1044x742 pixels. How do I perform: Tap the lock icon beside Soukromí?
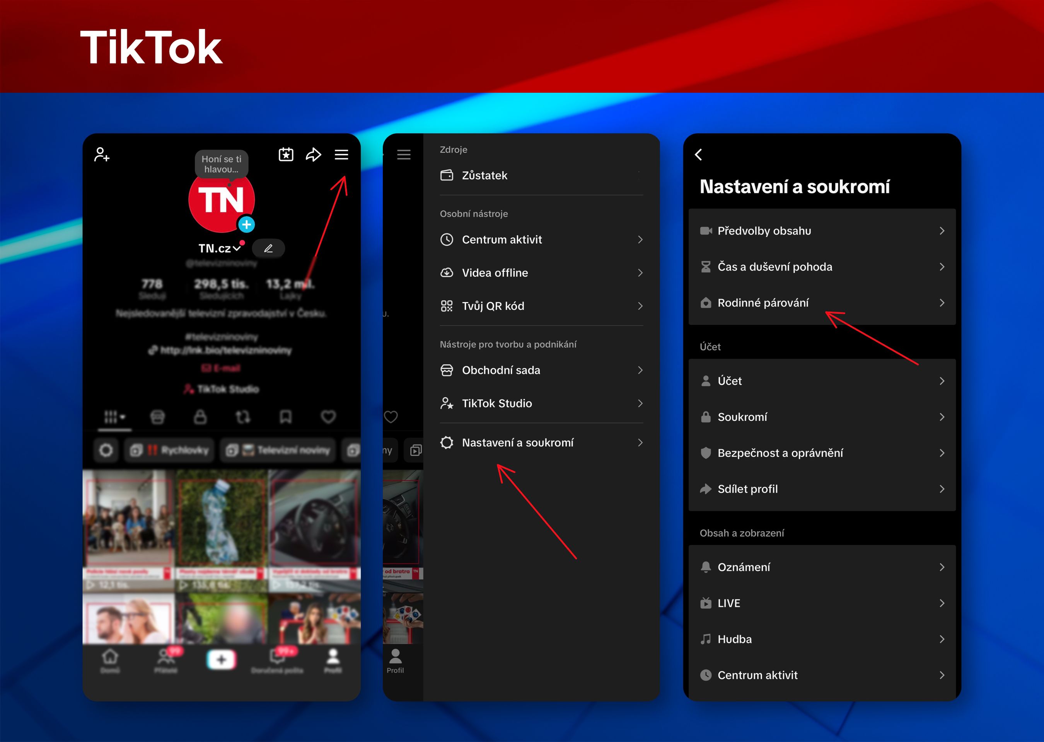706,417
